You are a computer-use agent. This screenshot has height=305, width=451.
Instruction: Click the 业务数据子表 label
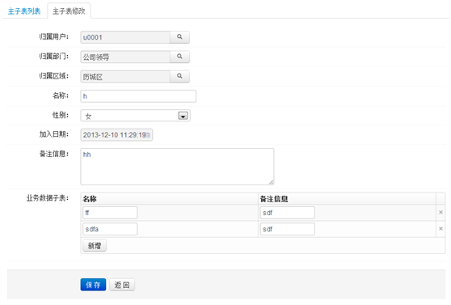click(x=48, y=198)
